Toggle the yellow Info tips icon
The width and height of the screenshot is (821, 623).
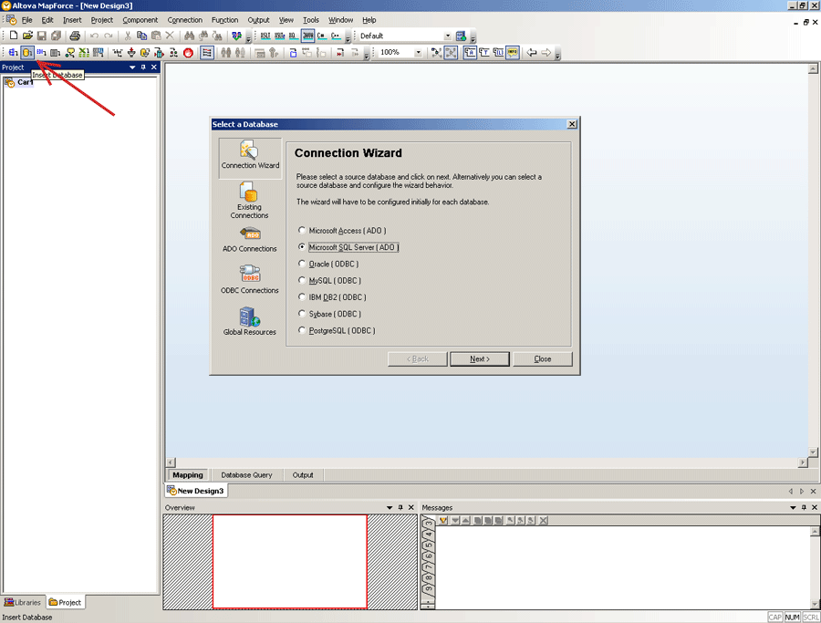tap(513, 52)
